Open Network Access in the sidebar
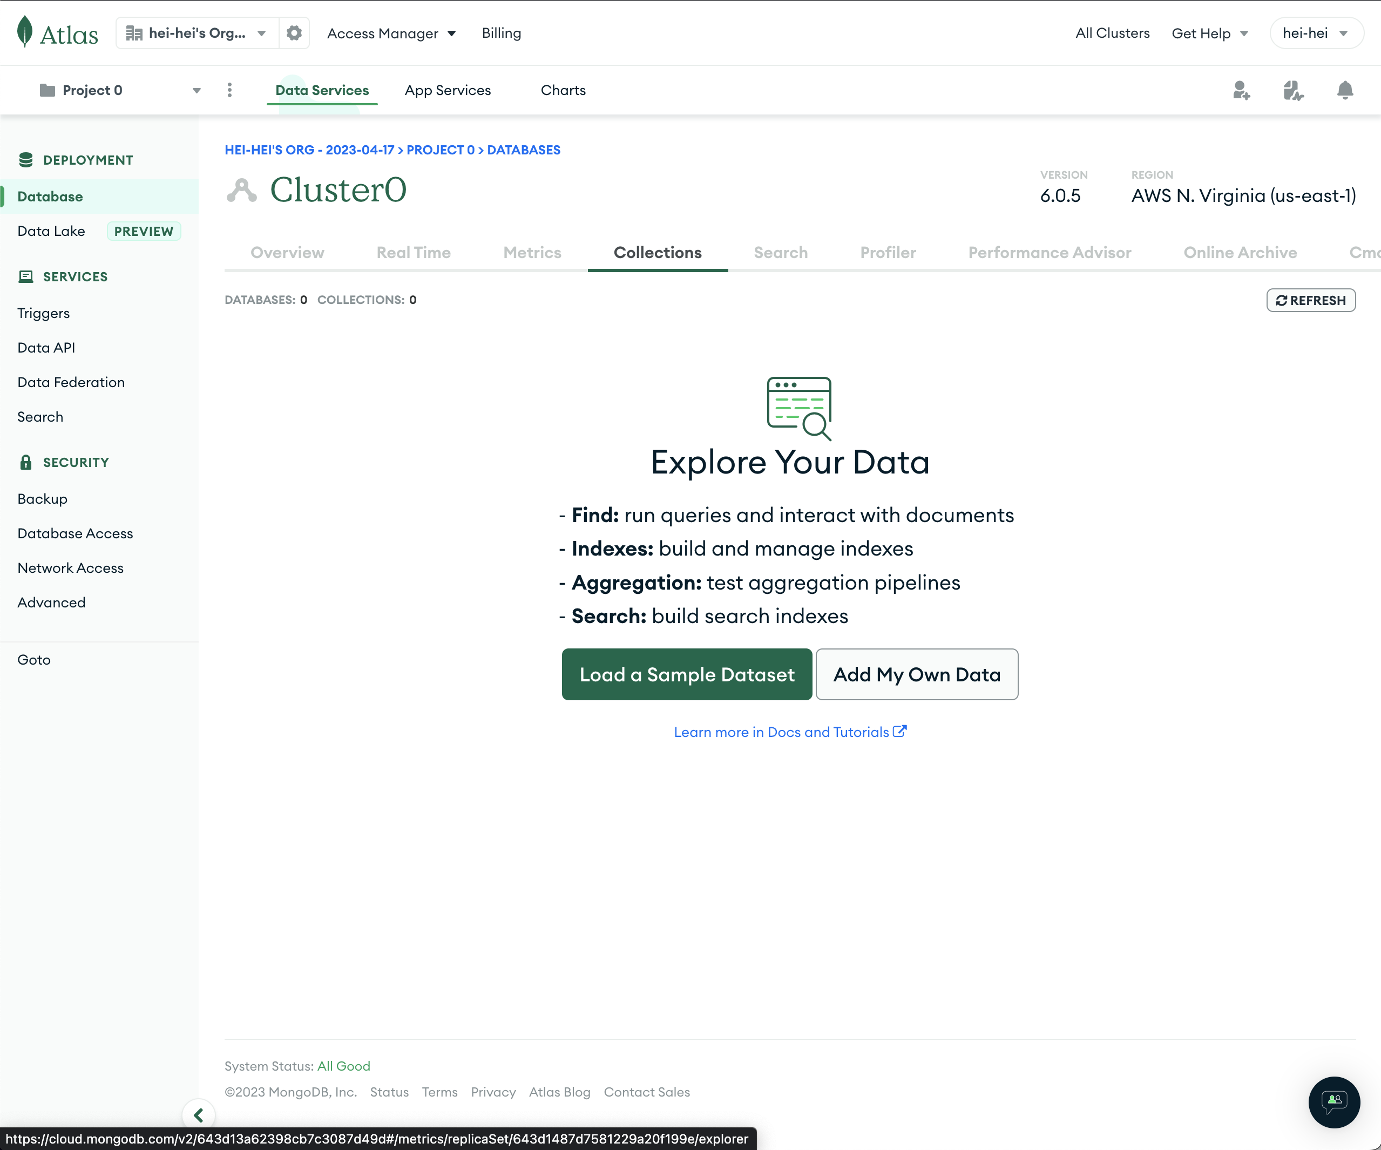Screen dimensions: 1381x1150 (x=70, y=567)
